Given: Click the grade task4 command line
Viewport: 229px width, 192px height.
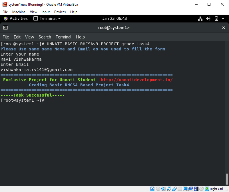Looking at the screenshot, I should [75, 44].
